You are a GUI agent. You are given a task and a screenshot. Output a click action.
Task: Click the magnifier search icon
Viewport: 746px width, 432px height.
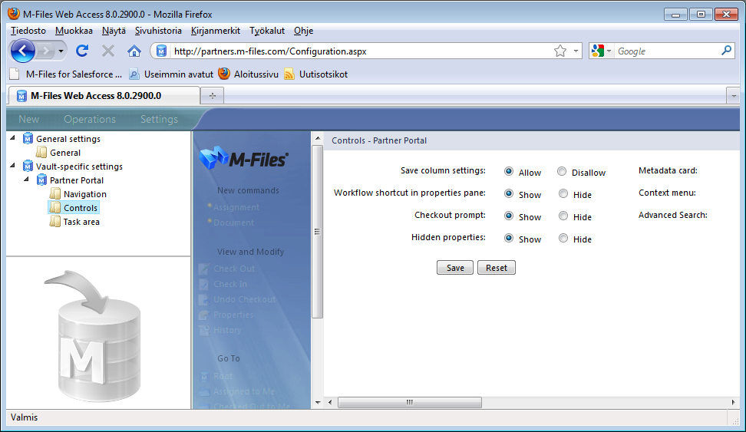[x=727, y=51]
